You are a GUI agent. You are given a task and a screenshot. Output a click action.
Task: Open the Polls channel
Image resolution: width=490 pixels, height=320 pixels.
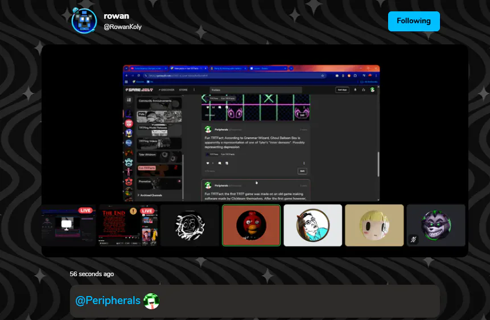coord(159,116)
